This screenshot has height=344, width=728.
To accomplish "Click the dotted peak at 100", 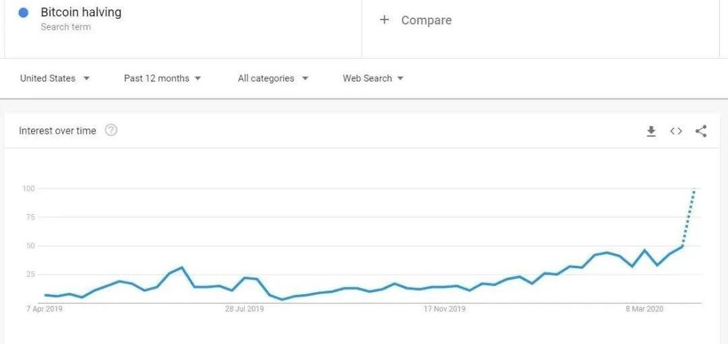I will tap(694, 189).
